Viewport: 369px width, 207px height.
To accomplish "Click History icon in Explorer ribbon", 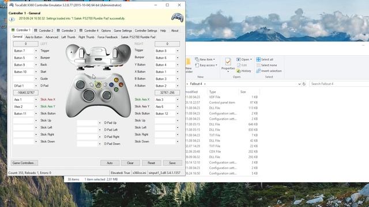I will coord(238,71).
